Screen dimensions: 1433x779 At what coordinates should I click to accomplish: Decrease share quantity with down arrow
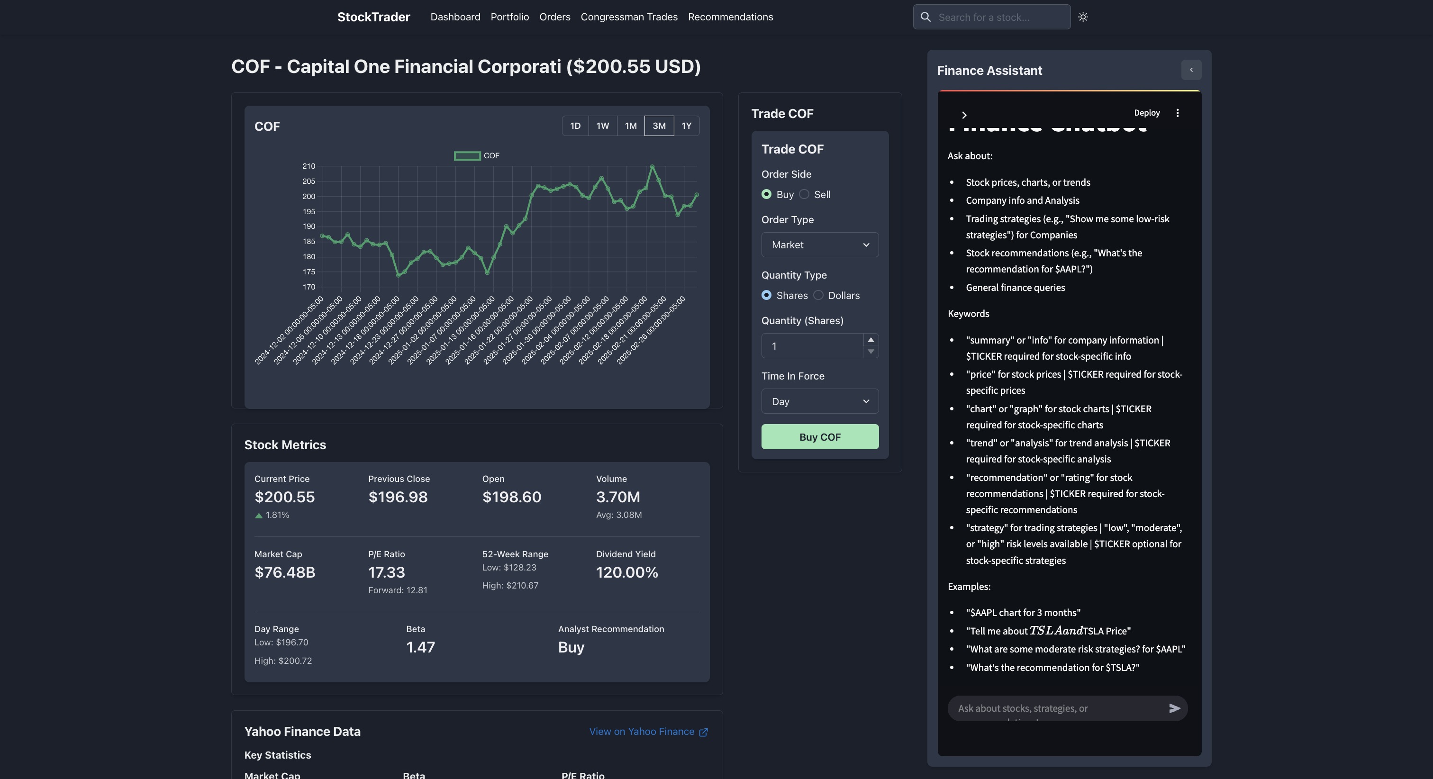point(871,352)
